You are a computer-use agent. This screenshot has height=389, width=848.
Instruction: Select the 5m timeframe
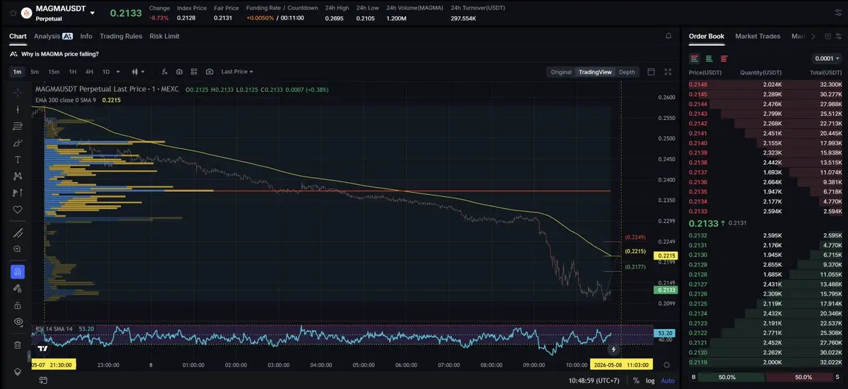pos(35,72)
